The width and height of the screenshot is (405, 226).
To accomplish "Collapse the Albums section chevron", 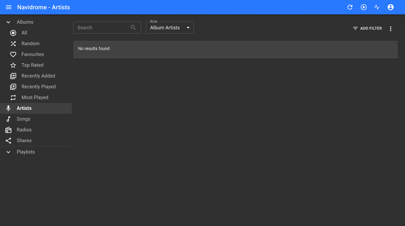I will point(8,22).
